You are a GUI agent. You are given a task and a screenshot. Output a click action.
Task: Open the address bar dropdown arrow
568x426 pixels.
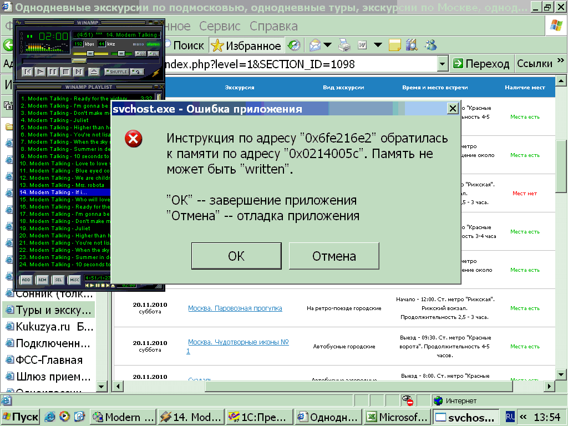point(442,64)
